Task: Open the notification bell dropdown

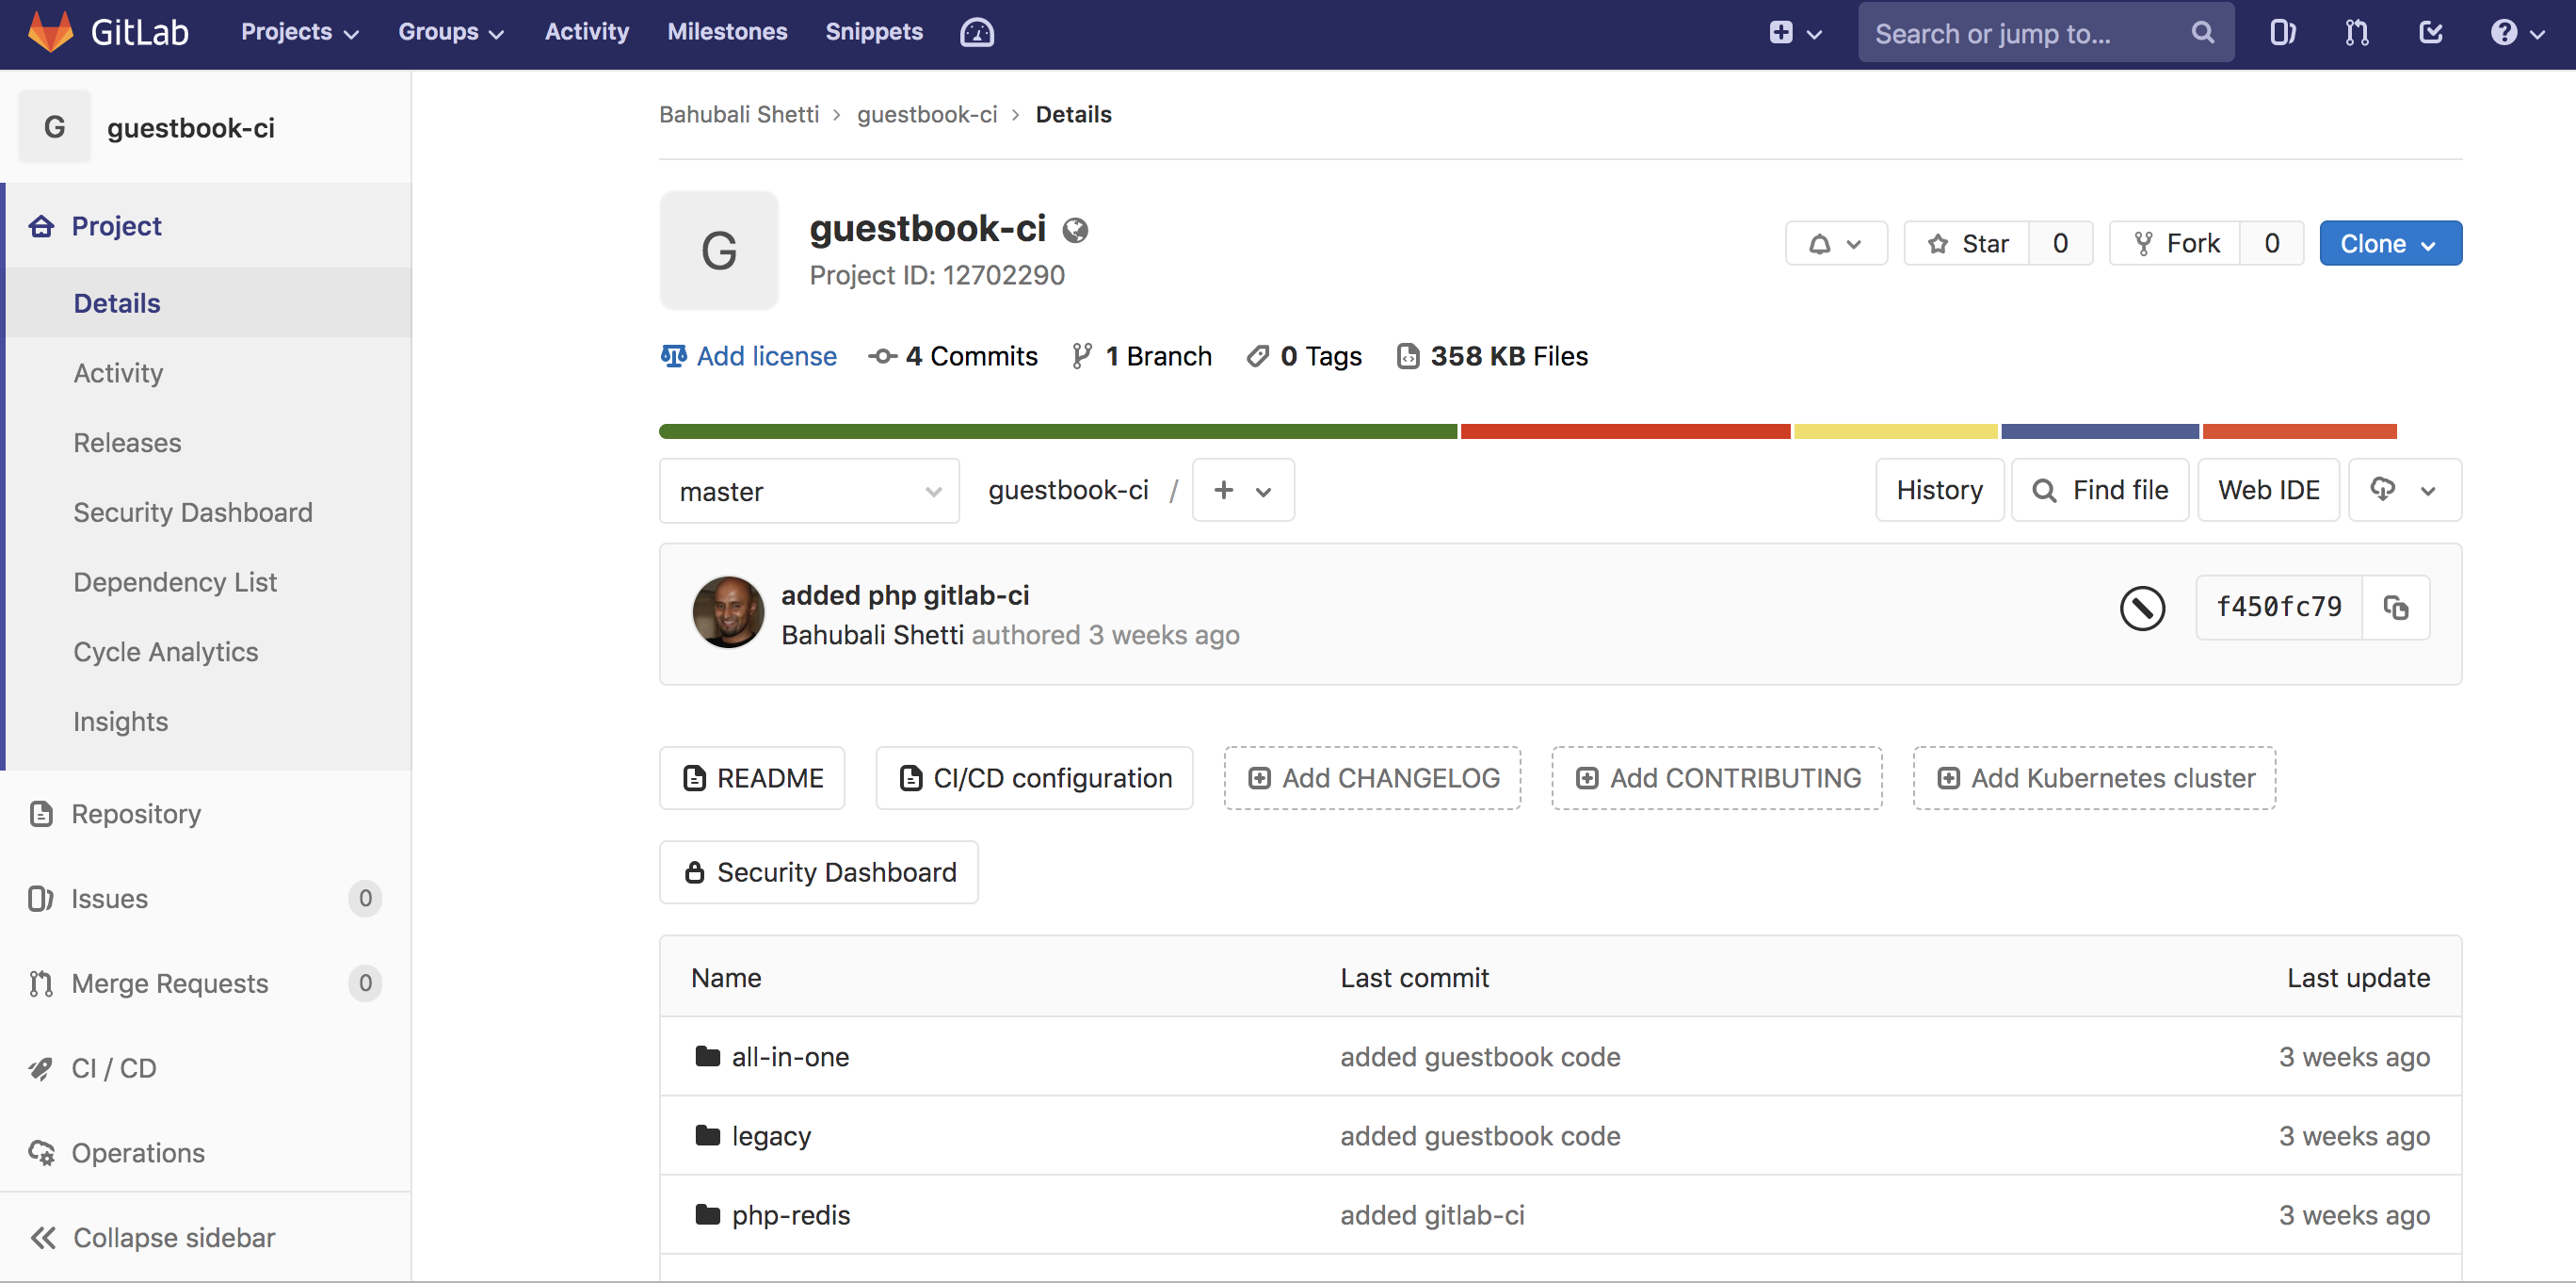Action: click(1836, 243)
